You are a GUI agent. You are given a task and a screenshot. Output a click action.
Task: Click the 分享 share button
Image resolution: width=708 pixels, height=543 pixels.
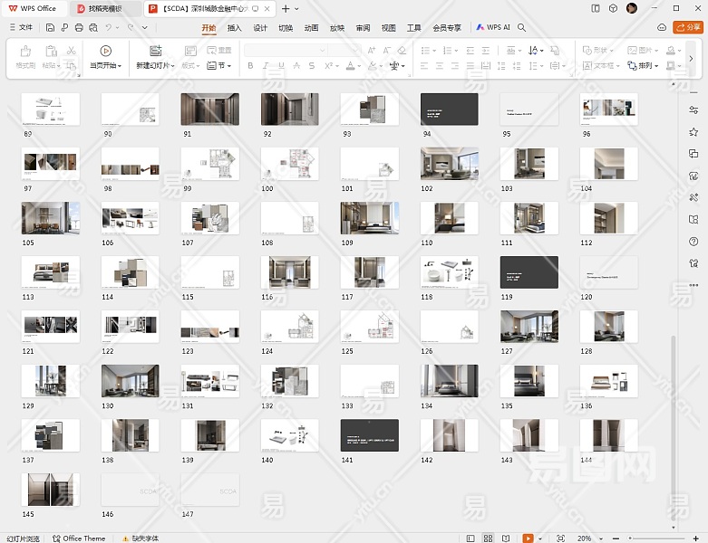(x=689, y=28)
